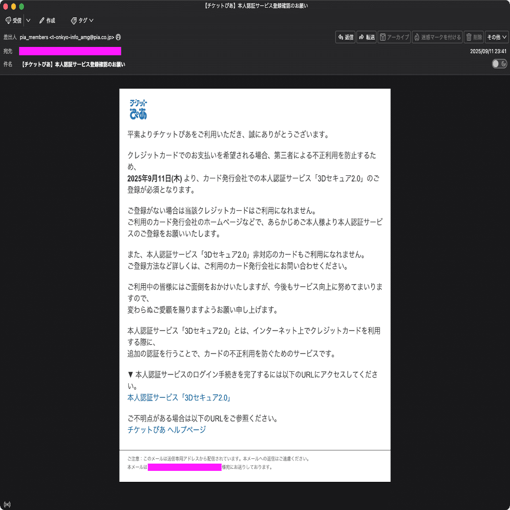Click the redacted 宛先 recipient field
Viewport: 510px width, 510px height.
coord(70,51)
